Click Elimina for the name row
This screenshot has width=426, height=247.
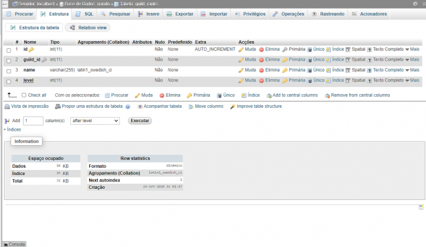pyautogui.click(x=269, y=70)
